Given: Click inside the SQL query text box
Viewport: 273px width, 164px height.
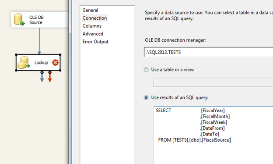Looking at the screenshot, I should [x=213, y=135].
